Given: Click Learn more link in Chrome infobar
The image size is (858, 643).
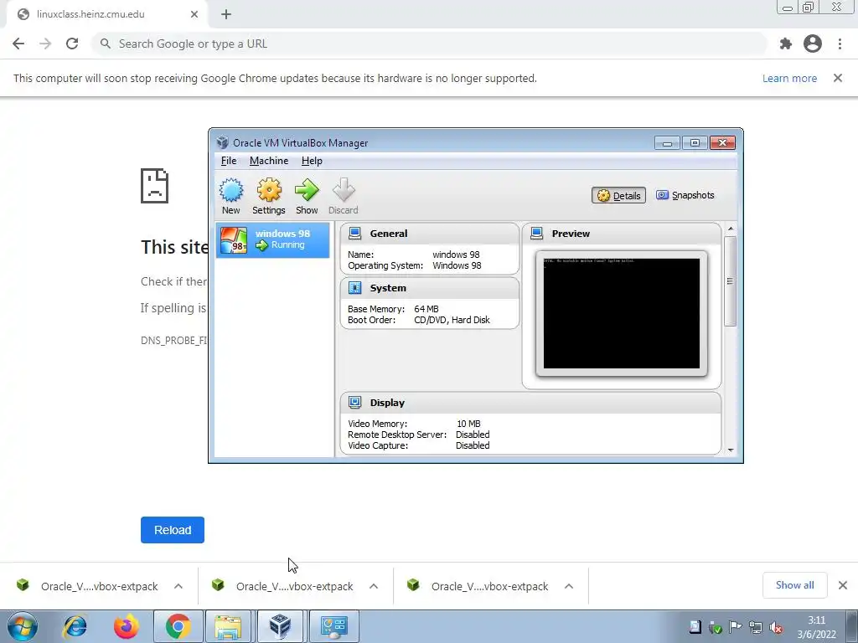Looking at the screenshot, I should pos(789,78).
